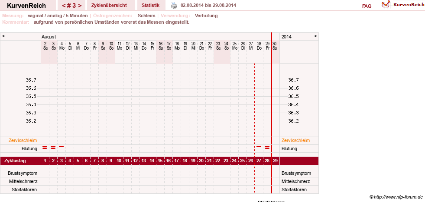
Task: Go to previous cycle with < arrow
Action: (x=63, y=6)
